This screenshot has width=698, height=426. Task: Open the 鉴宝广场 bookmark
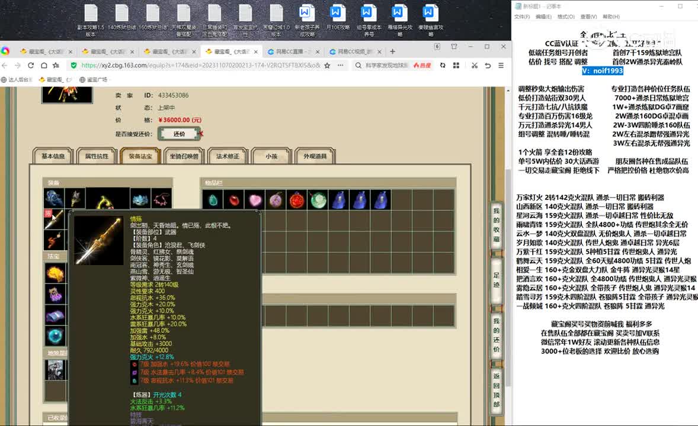click(93, 80)
